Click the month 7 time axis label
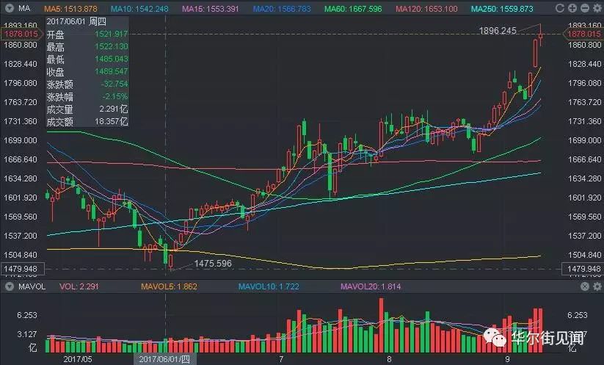Screen dimensions: 604x365 pos(281,359)
